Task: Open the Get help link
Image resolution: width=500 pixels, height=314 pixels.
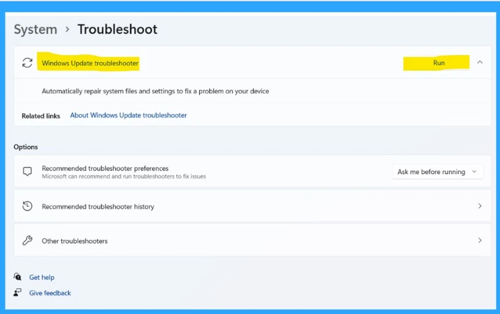Action: coord(42,277)
